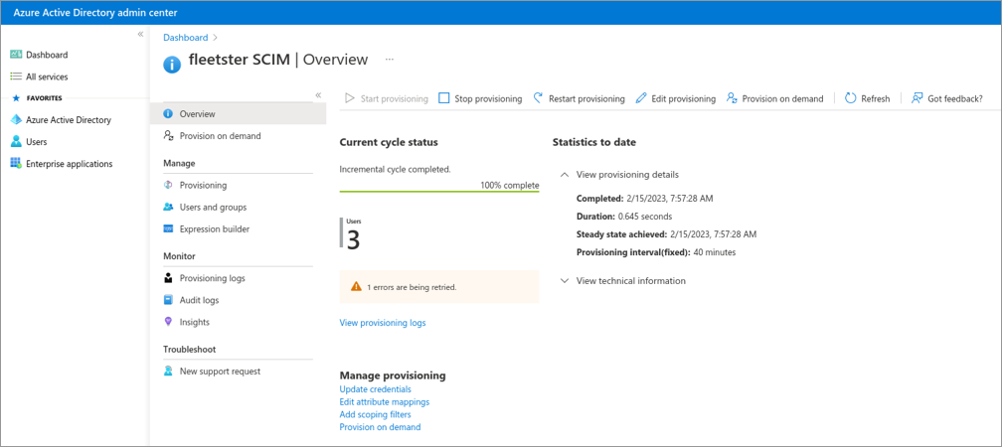Open Enterprise applications label in the sidebar
1002x447 pixels.
click(69, 164)
